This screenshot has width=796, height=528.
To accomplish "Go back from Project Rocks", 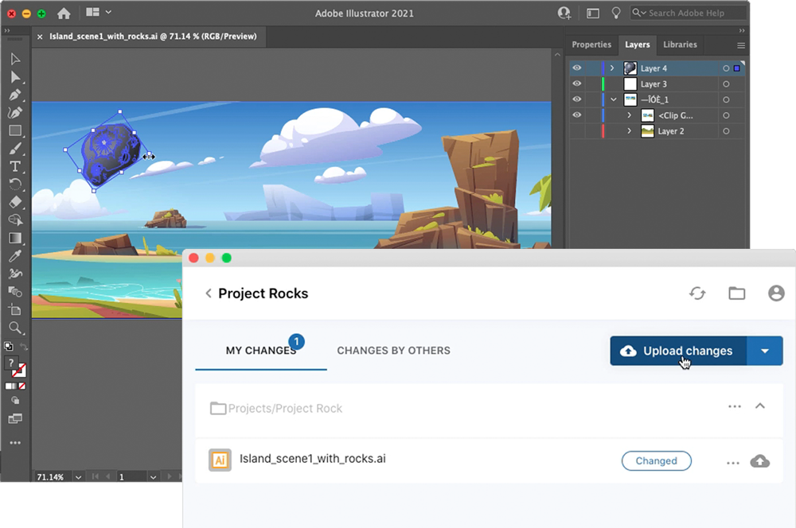I will pyautogui.click(x=209, y=293).
